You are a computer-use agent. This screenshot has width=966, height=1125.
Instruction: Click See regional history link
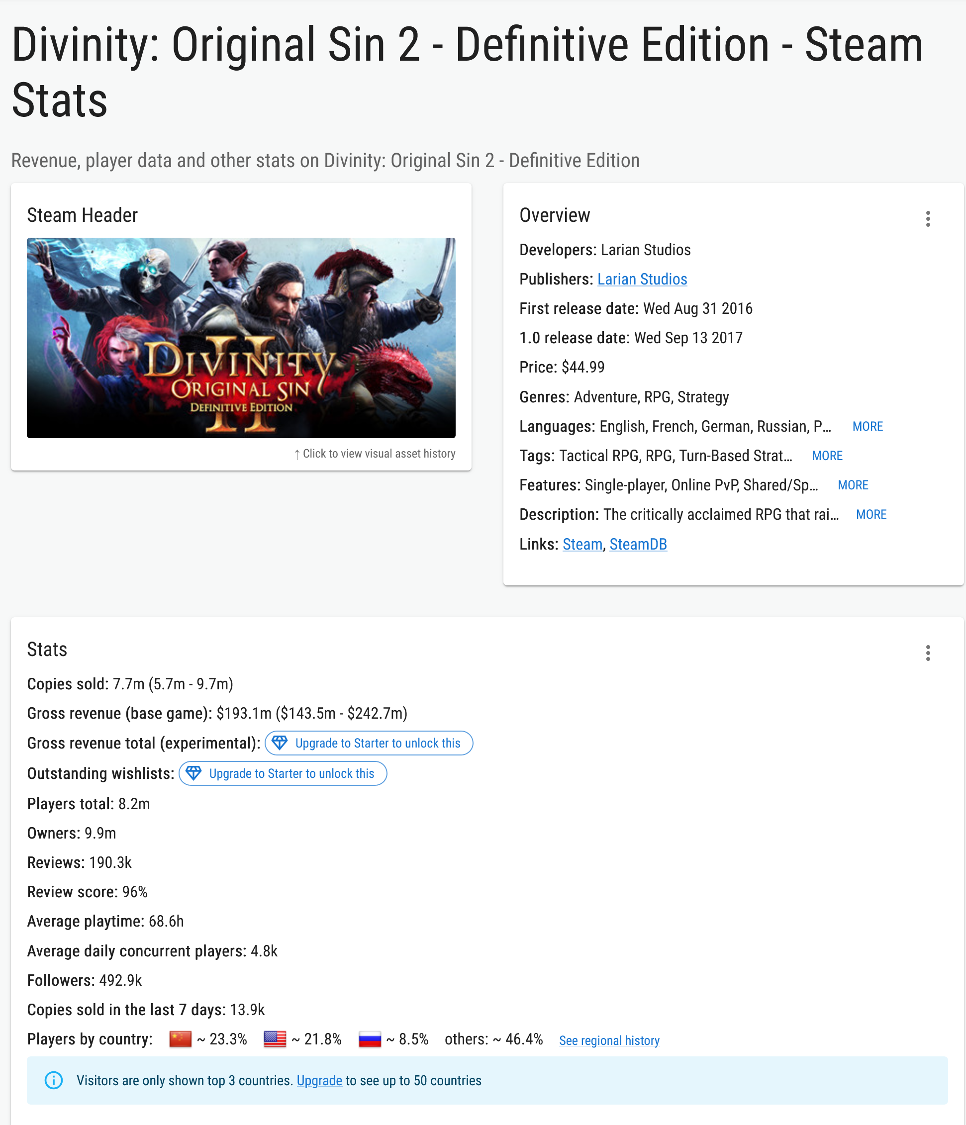pyautogui.click(x=609, y=1040)
